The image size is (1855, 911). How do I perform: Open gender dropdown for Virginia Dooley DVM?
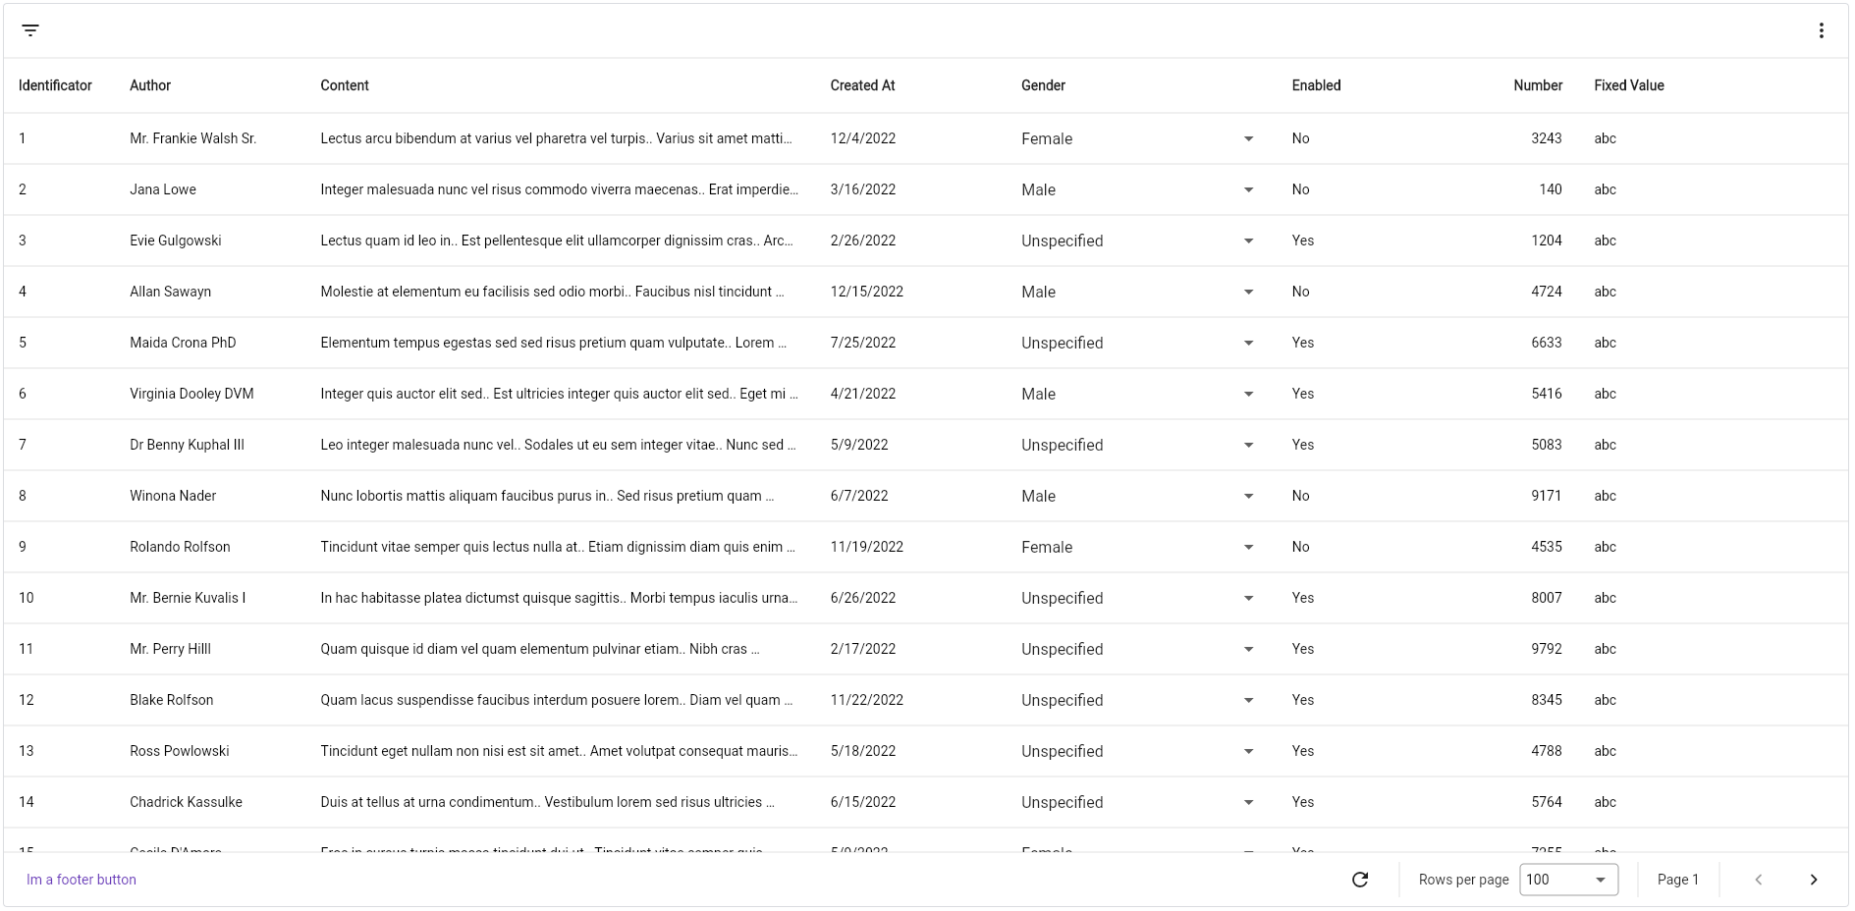1138,394
